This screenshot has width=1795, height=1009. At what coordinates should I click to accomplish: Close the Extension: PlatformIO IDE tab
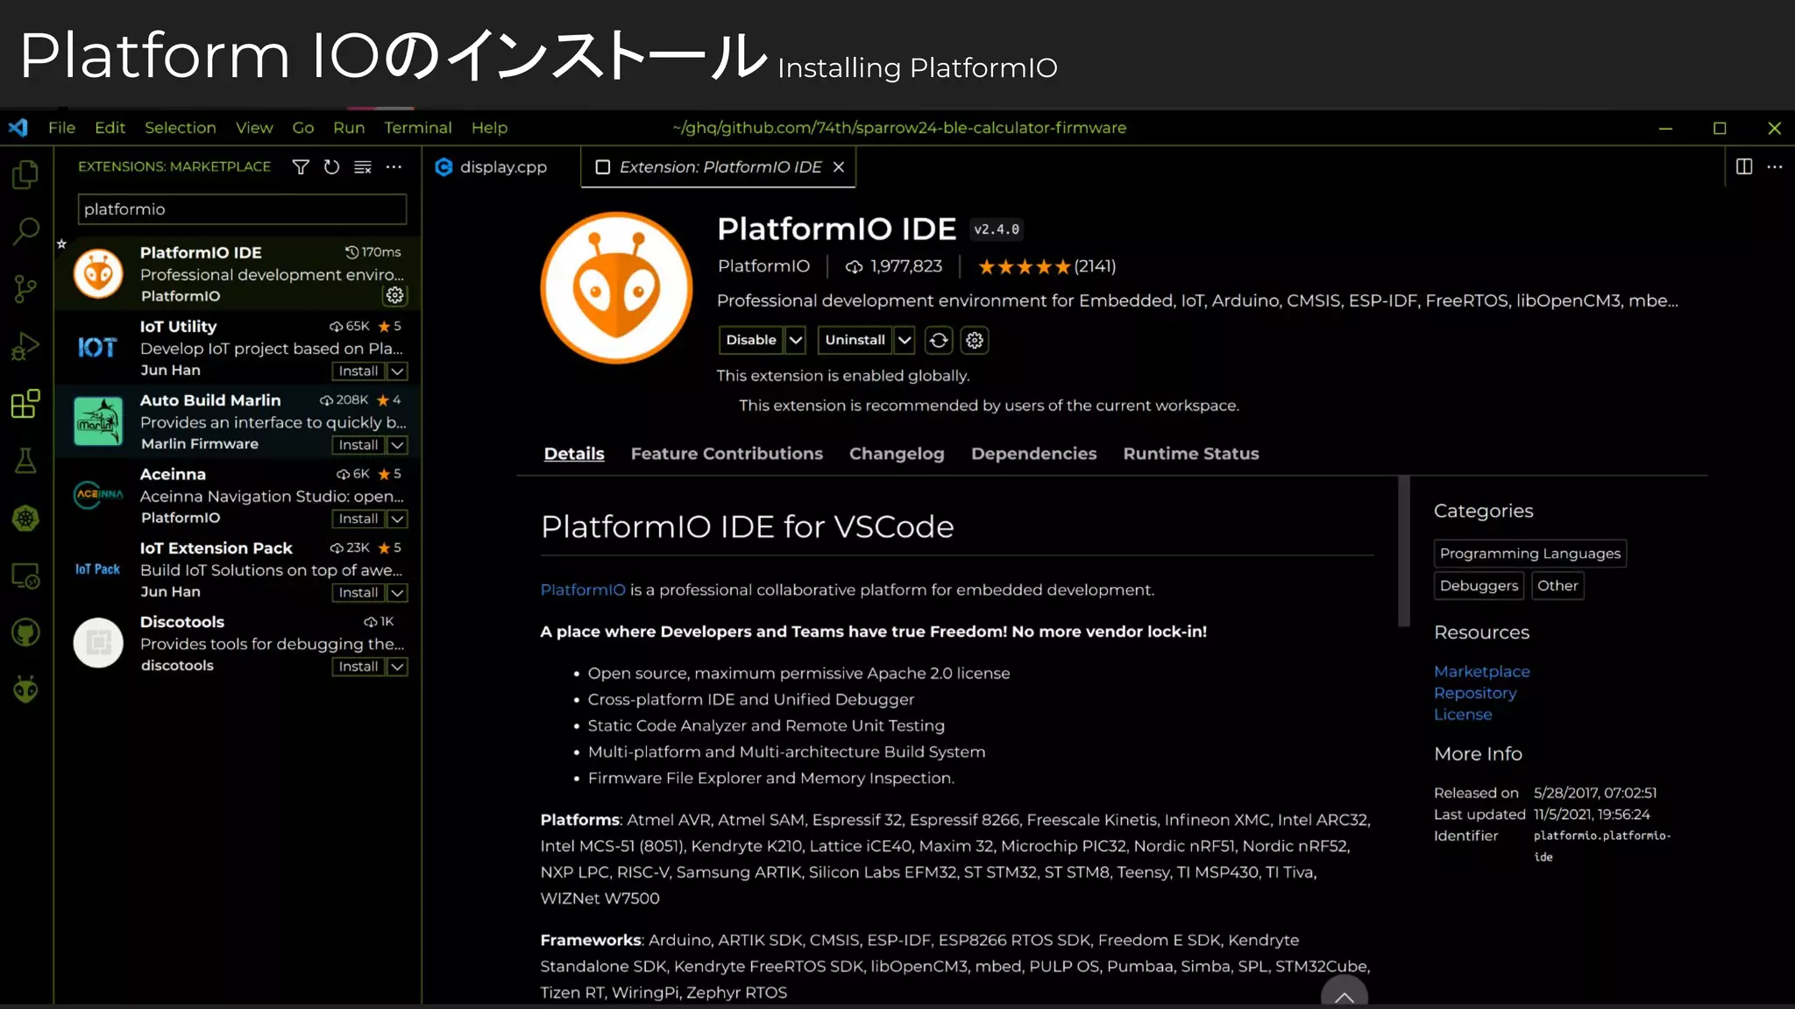click(839, 166)
